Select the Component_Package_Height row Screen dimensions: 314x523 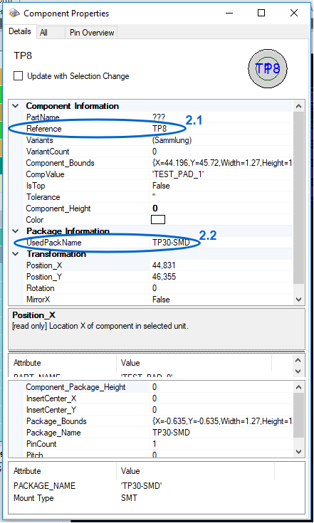click(159, 387)
